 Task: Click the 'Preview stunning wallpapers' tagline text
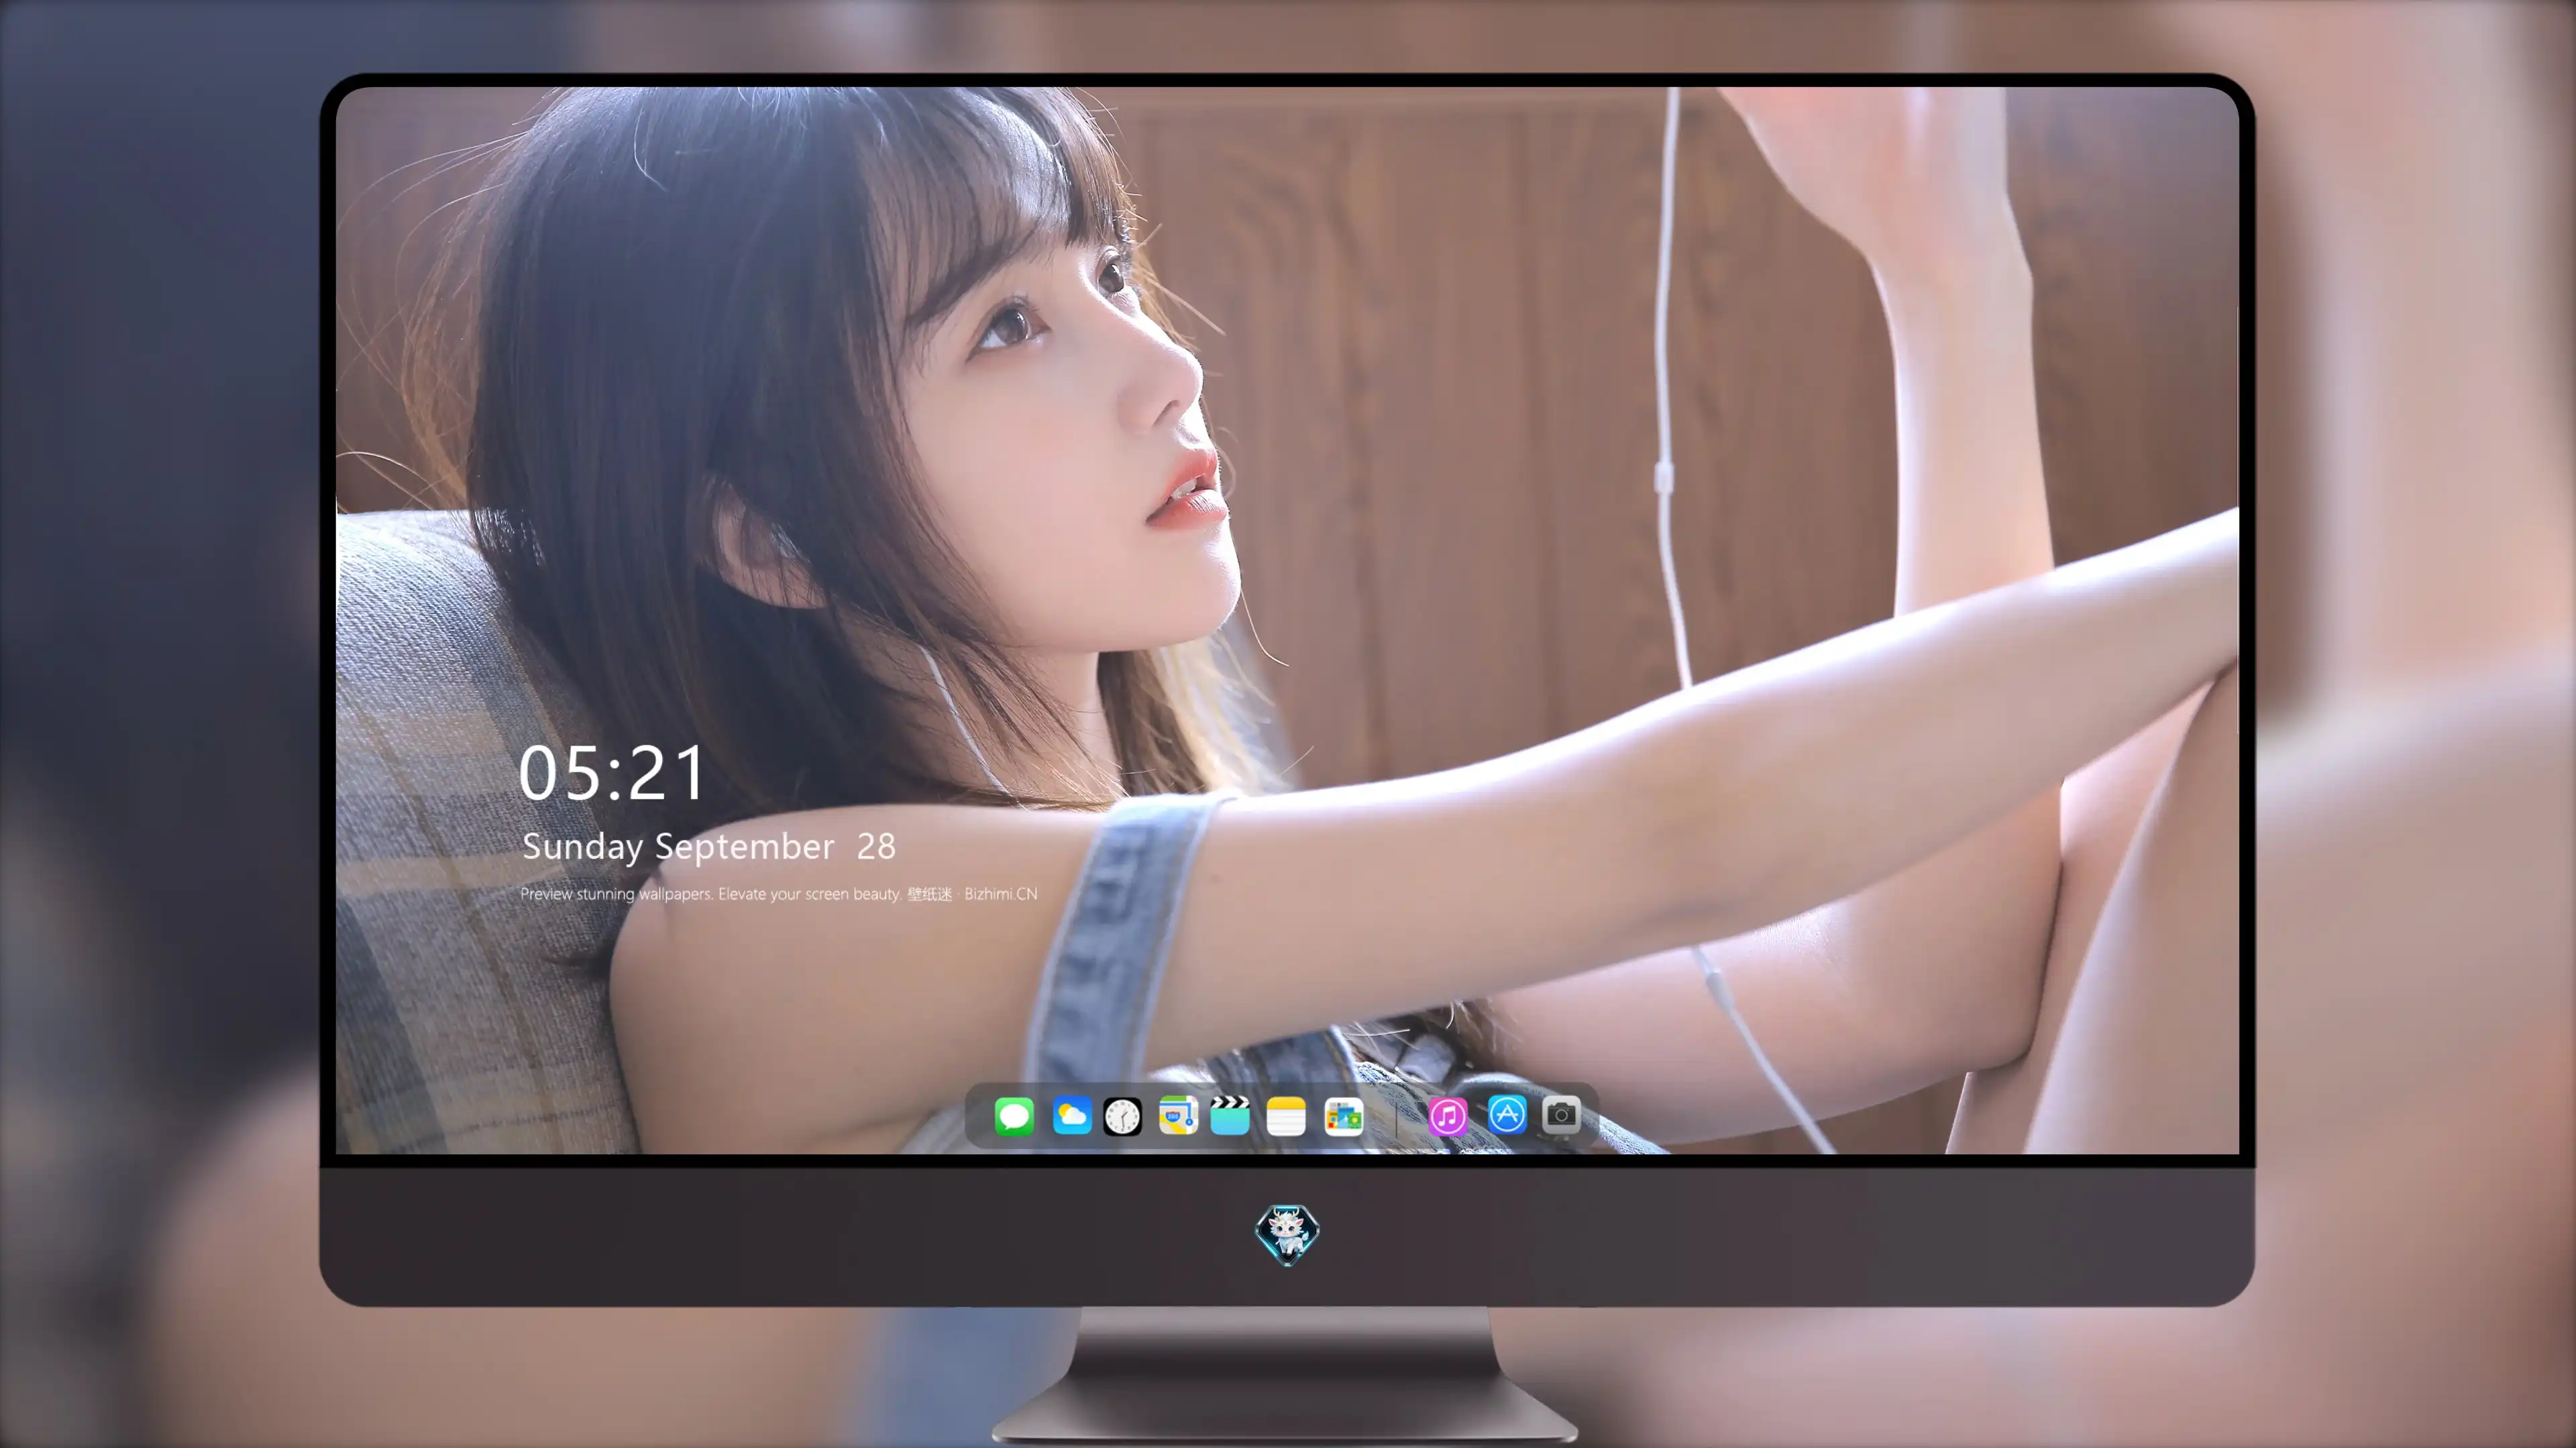[x=778, y=894]
